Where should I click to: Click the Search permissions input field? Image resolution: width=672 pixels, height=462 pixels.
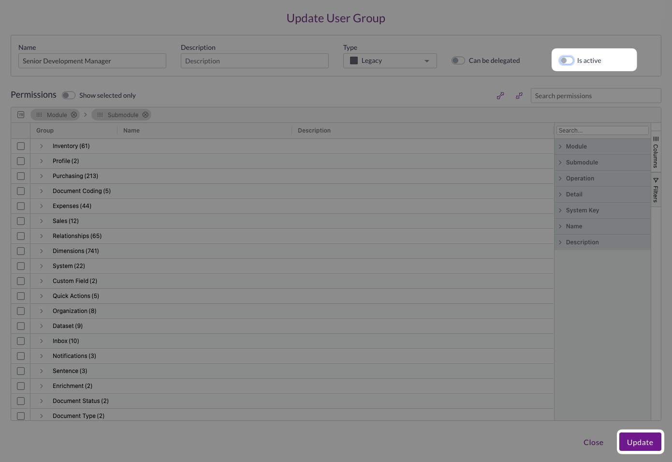(596, 96)
